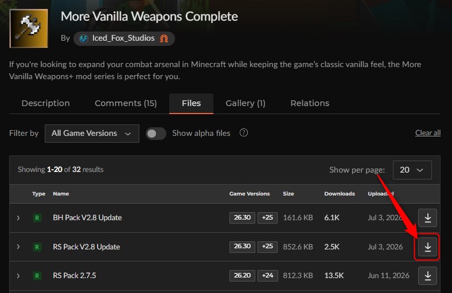Viewport: 452px width, 293px height.
Task: Open the More Vanilla Weapons mod logo
Action: [29, 28]
